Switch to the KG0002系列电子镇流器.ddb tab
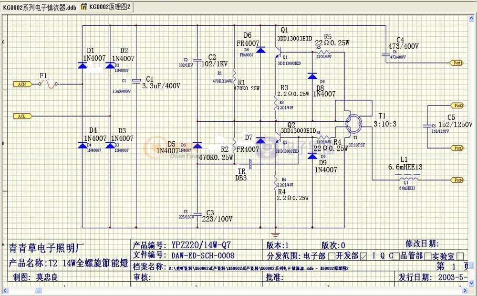This screenshot has width=477, height=296. 40,8
